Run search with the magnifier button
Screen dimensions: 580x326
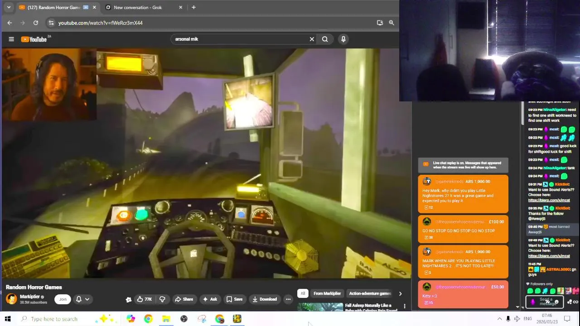point(325,39)
